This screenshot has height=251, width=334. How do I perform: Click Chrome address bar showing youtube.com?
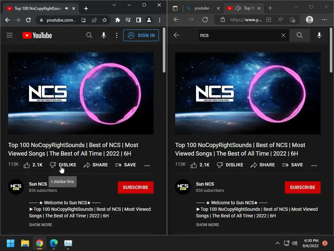click(61, 20)
